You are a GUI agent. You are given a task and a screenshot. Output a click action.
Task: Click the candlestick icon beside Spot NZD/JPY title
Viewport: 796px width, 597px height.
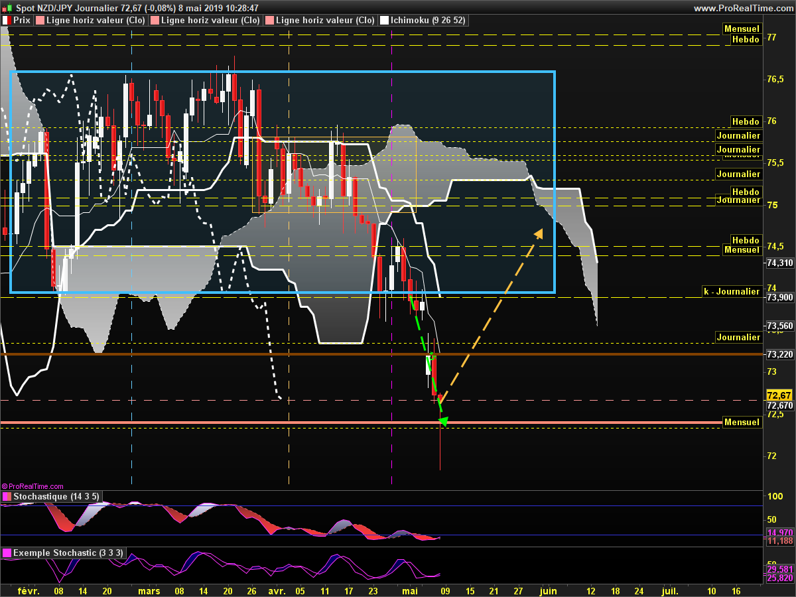pos(6,8)
